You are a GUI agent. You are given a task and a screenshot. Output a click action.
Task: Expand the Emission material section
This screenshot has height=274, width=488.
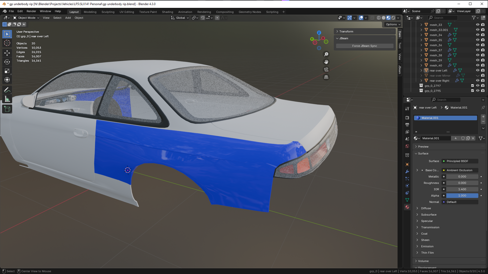coord(427,246)
